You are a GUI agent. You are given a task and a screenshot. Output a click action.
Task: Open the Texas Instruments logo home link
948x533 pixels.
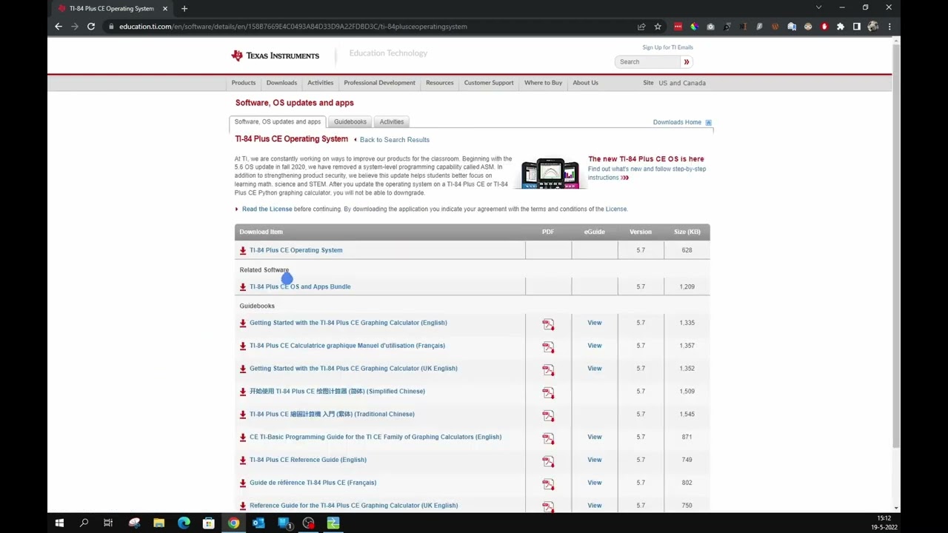[x=275, y=56]
